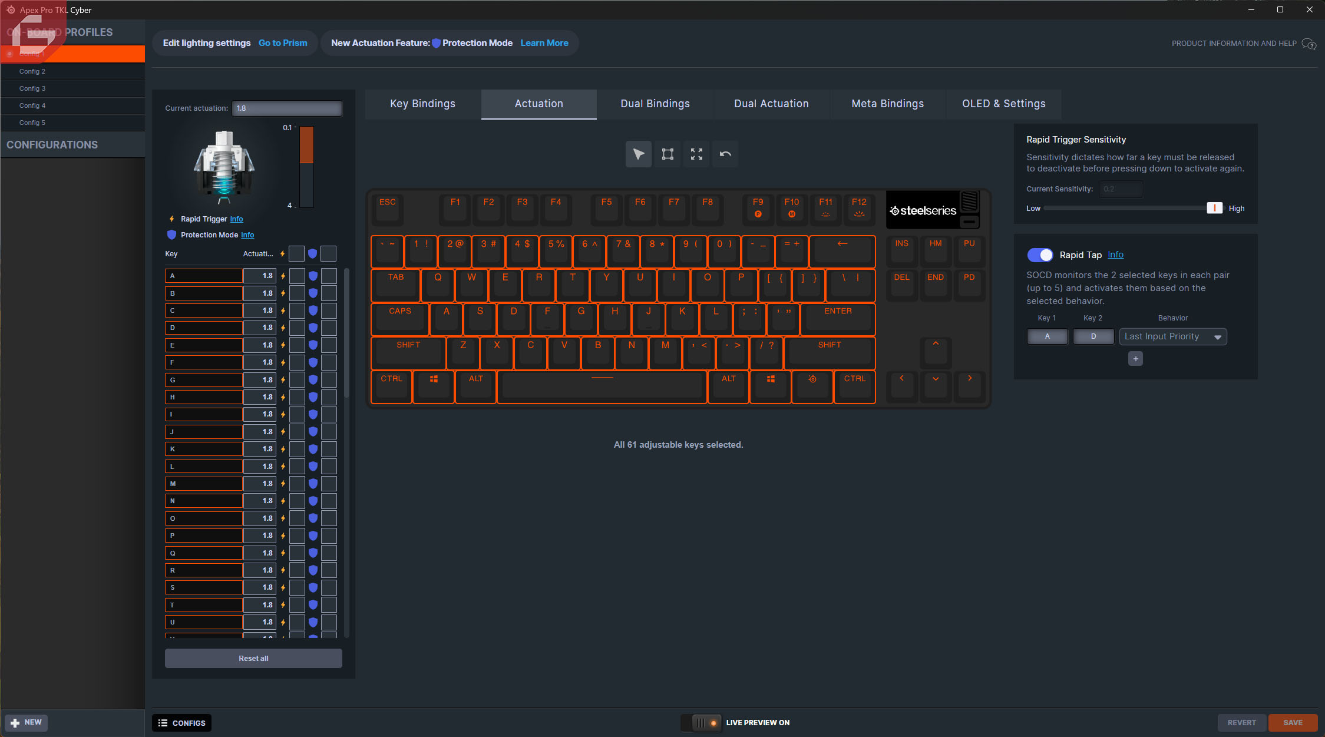The height and width of the screenshot is (737, 1325).
Task: Click the Current actuation value field
Action: pos(287,108)
